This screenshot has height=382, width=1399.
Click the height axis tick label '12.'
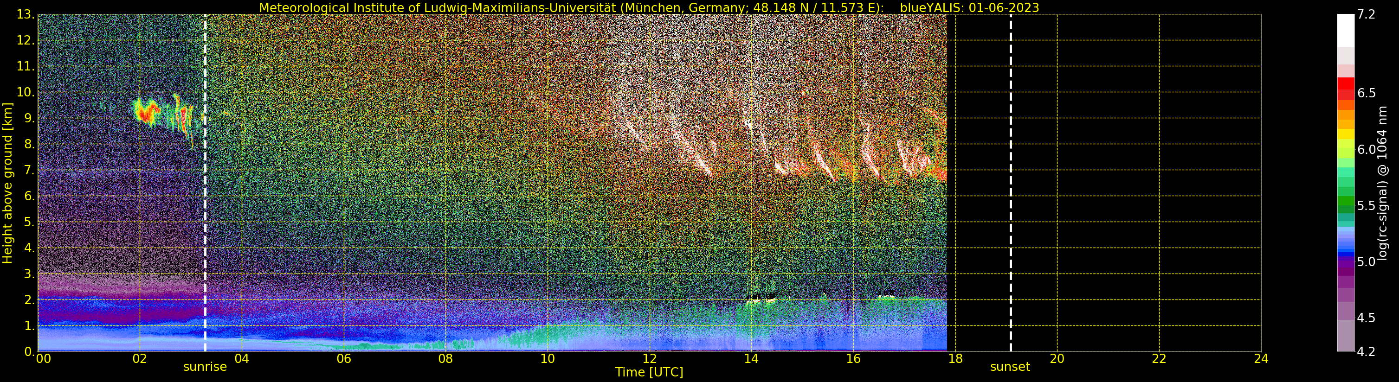[x=26, y=41]
